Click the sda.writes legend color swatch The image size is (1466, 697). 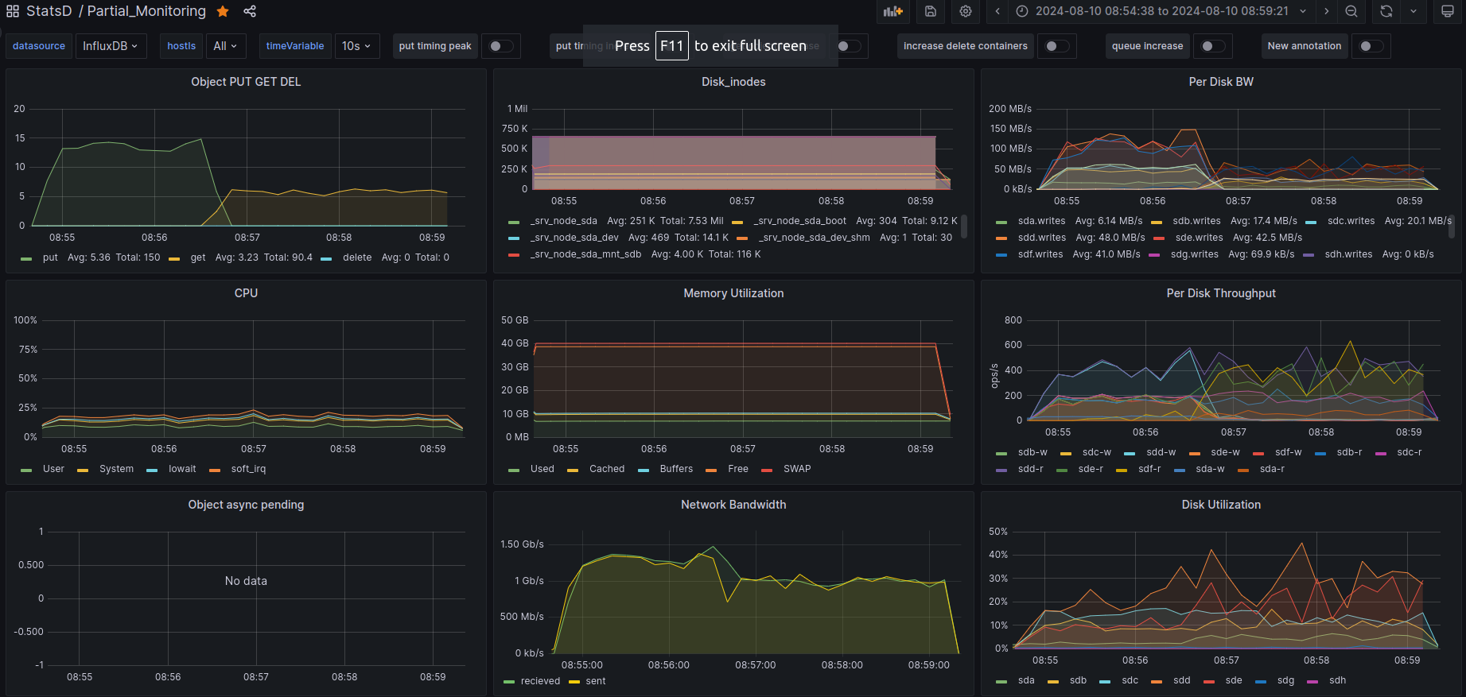pyautogui.click(x=1001, y=222)
